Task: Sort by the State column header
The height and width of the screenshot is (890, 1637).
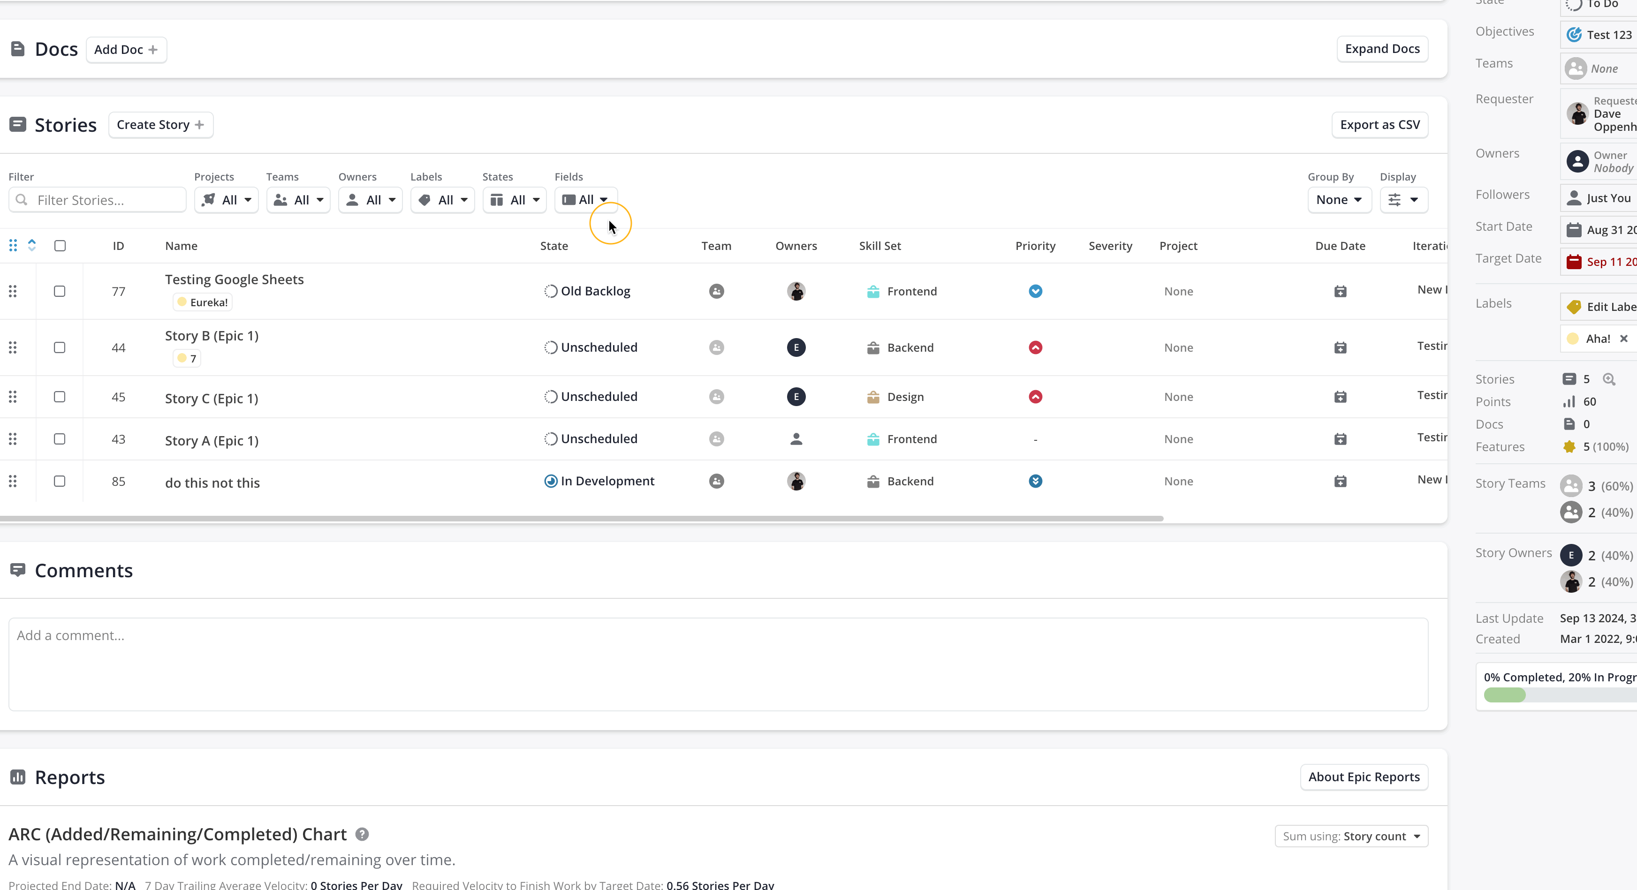Action: (553, 246)
